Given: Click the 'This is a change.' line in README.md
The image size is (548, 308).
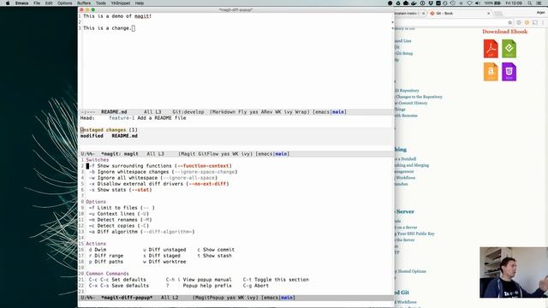Looking at the screenshot, I should point(107,28).
